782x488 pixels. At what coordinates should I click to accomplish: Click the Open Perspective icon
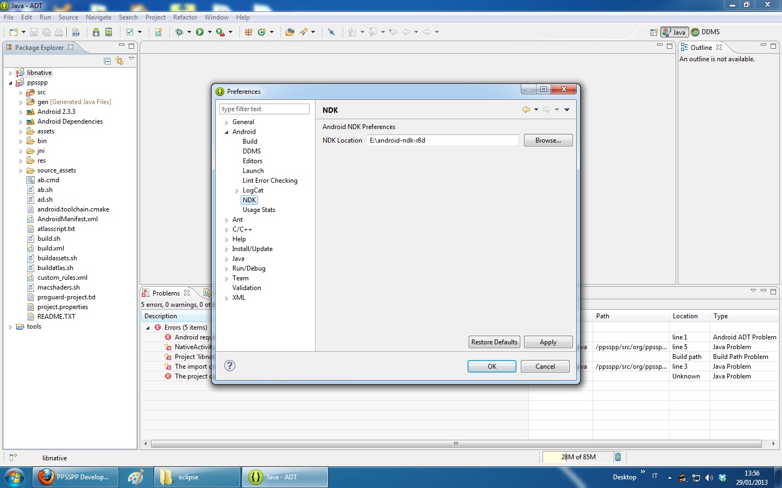(654, 32)
